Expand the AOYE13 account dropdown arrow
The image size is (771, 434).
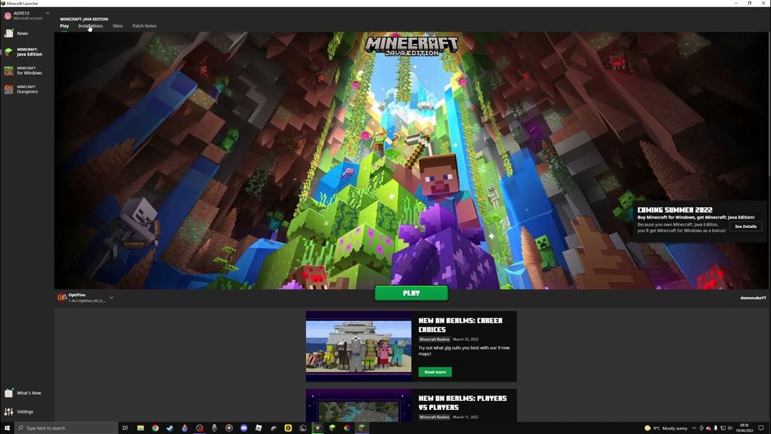coord(48,13)
